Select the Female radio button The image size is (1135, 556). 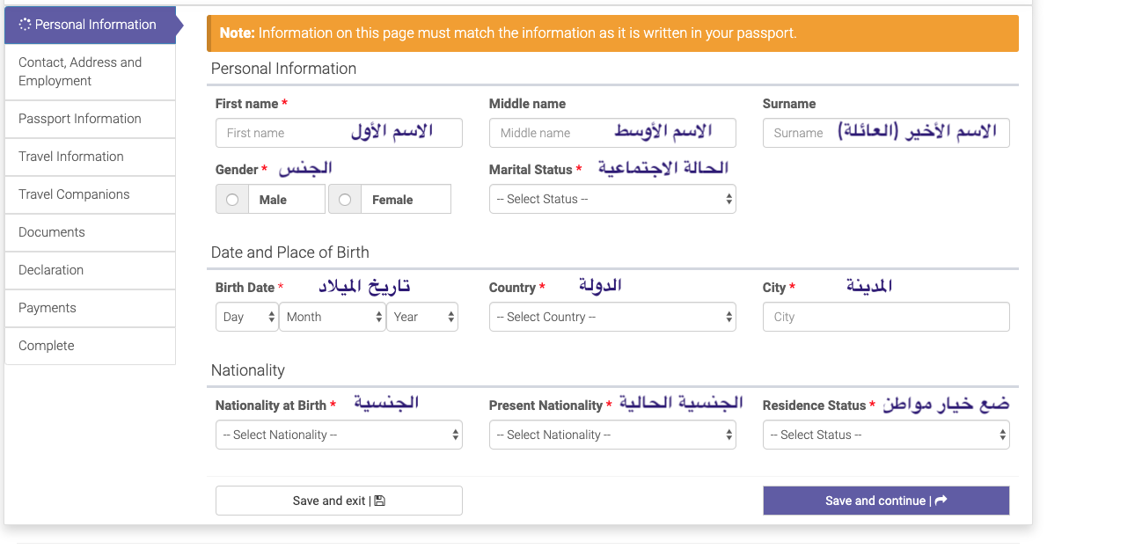[345, 200]
